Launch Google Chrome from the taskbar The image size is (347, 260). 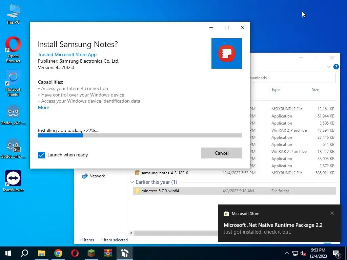(x=58, y=253)
